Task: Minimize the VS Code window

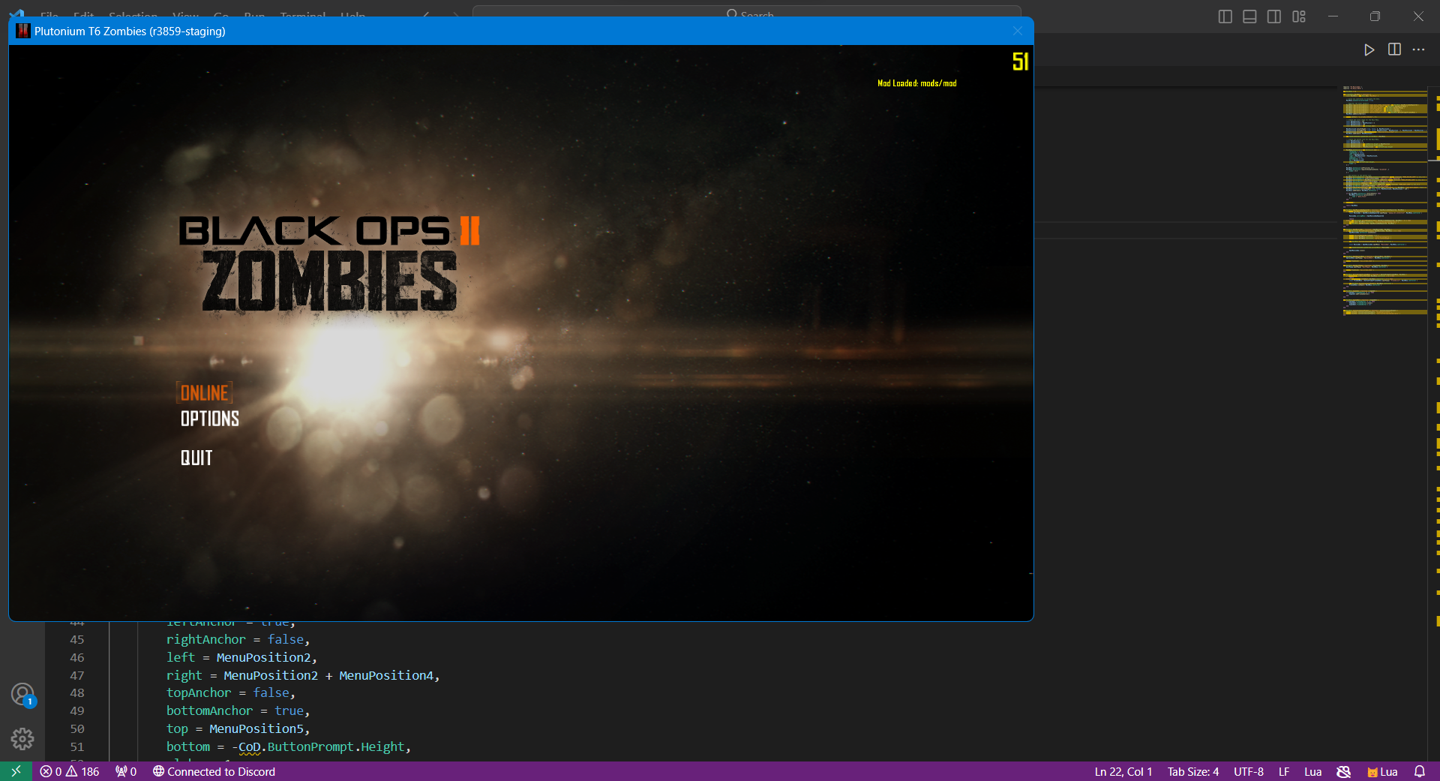Action: [1333, 17]
